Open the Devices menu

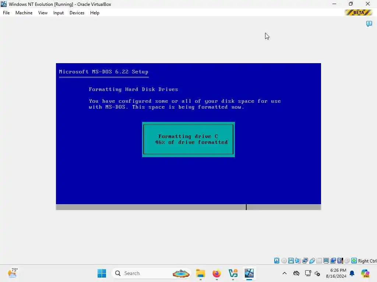(x=77, y=13)
